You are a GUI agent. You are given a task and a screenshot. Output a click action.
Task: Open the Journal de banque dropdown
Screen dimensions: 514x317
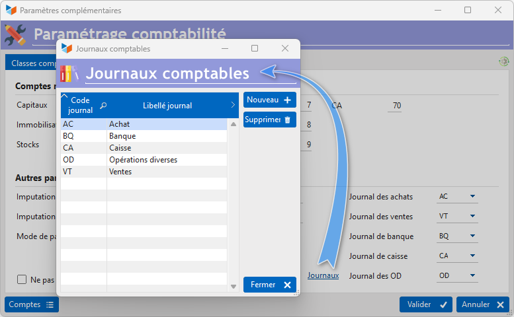(x=472, y=236)
